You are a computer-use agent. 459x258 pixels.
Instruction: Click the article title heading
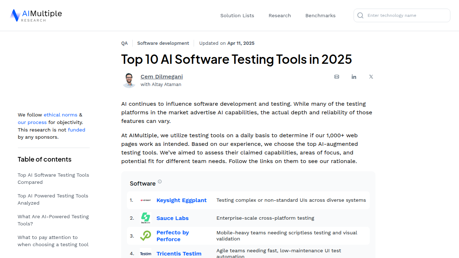(x=237, y=59)
